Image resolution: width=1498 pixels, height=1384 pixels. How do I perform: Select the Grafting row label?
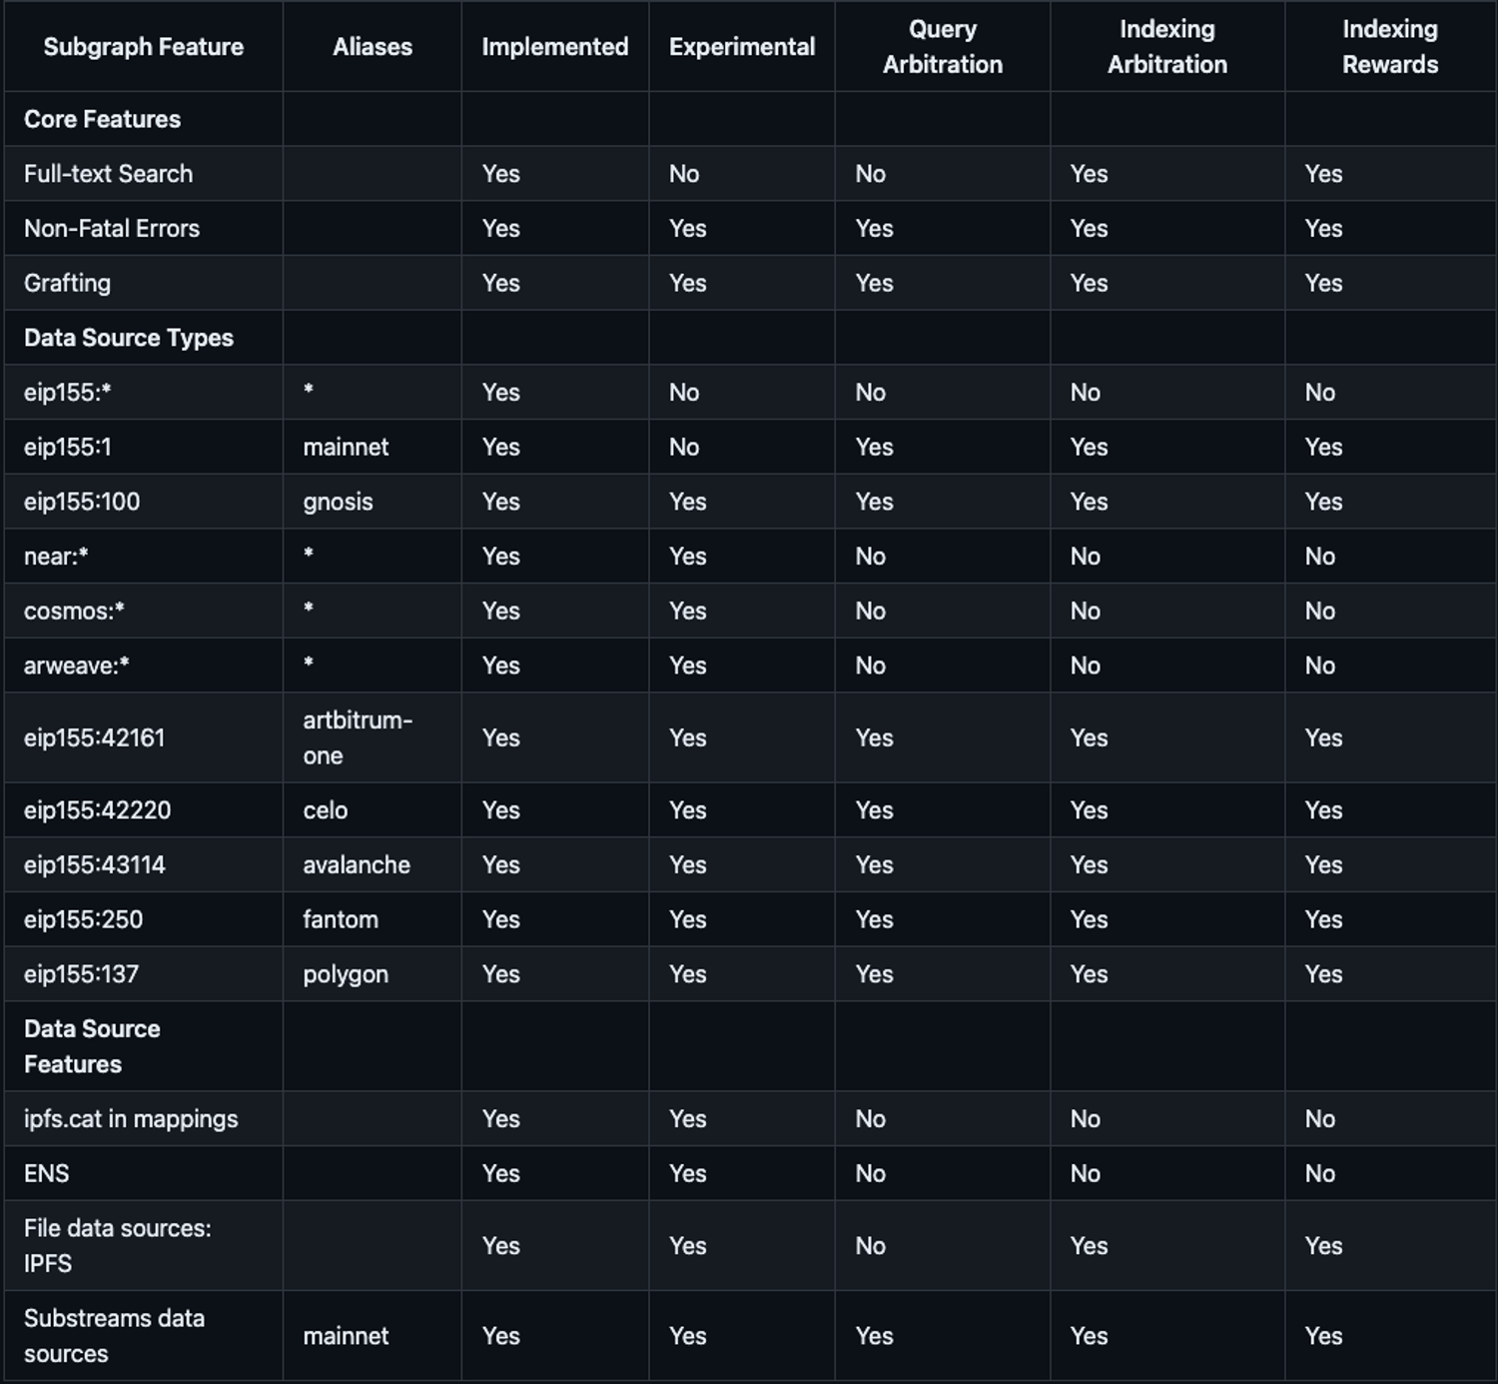click(67, 283)
